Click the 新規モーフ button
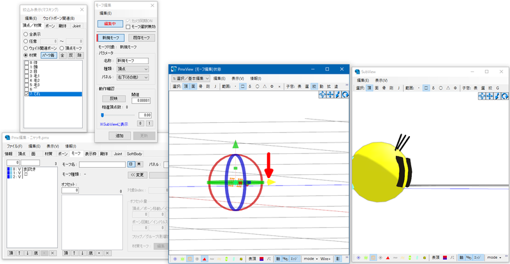The width and height of the screenshot is (510, 264). pyautogui.click(x=110, y=38)
